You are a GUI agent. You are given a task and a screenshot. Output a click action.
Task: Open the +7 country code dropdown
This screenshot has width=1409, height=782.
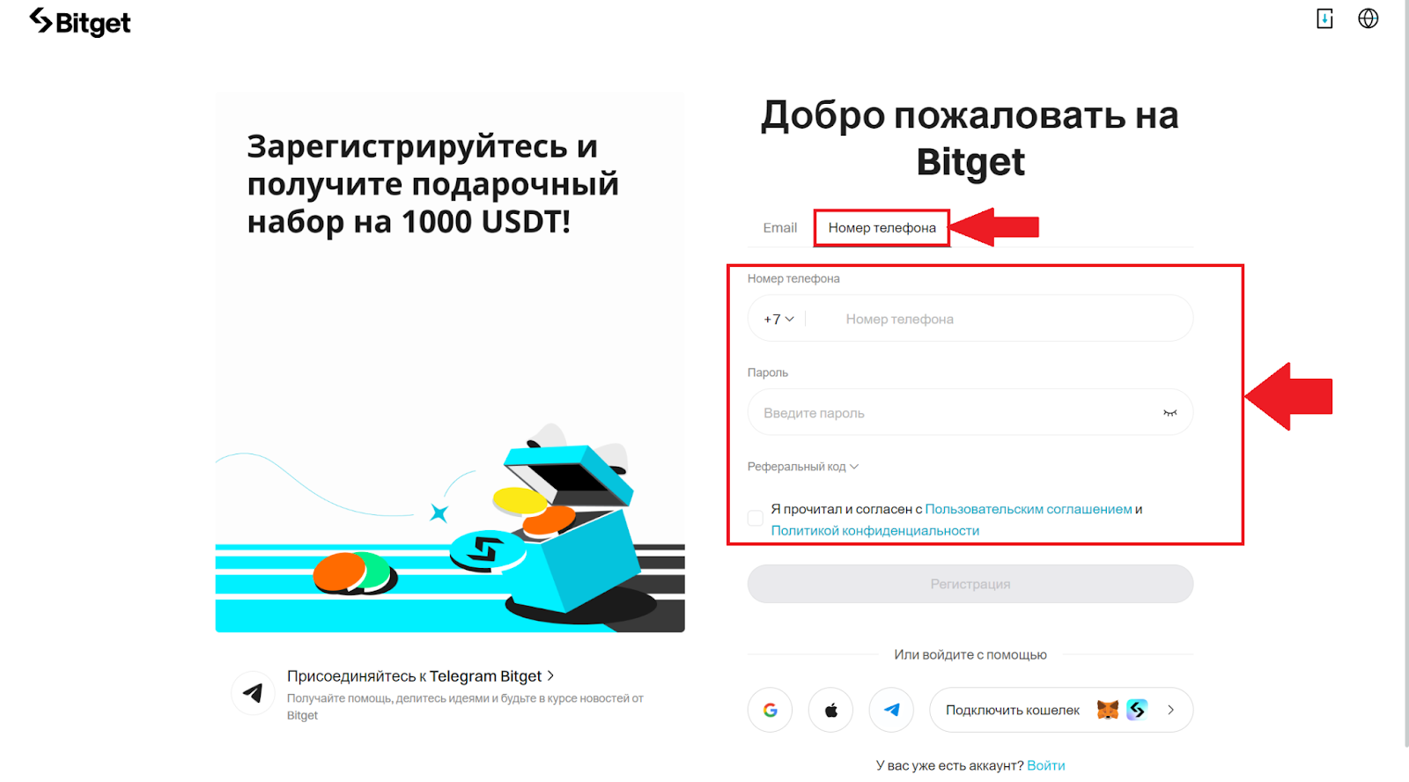(778, 319)
